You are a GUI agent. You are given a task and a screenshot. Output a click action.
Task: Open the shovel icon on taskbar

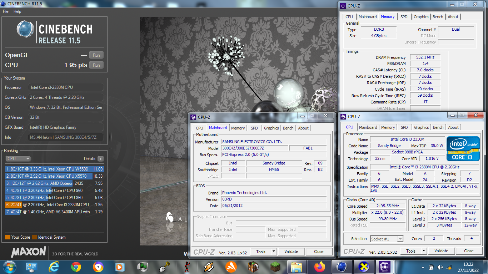[164, 267]
